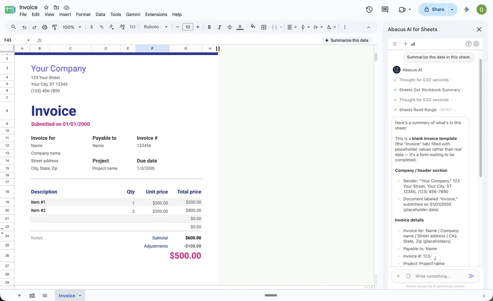Activate the paint format tool
This screenshot has width=493, height=301.
click(55, 27)
